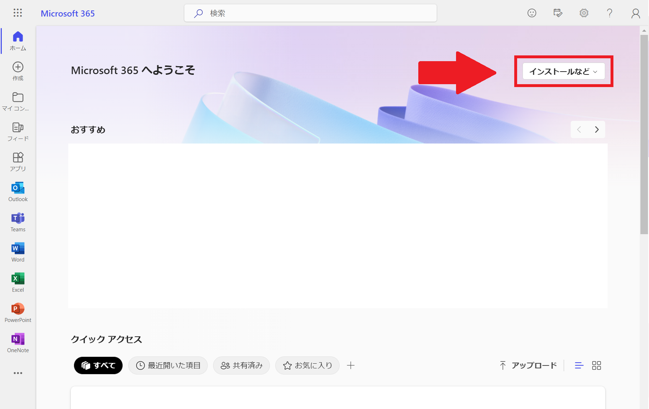Expand the インストールなど dropdown
Viewport: 649px width, 409px height.
pos(563,71)
